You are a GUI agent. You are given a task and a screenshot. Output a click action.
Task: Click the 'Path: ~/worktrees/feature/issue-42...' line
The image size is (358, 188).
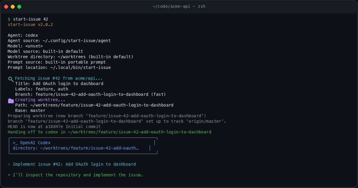coord(94,105)
